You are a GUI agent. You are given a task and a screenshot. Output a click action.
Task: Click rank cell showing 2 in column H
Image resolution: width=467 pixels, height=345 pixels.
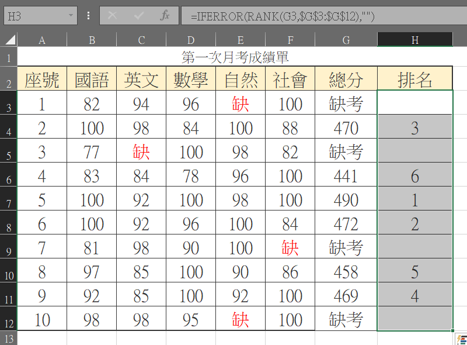tap(415, 223)
